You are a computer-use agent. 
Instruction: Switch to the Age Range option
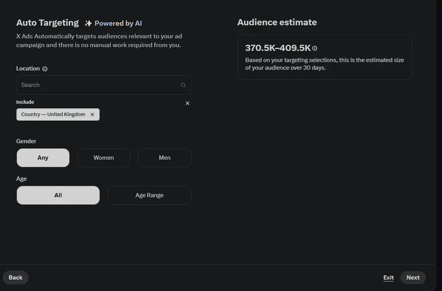tap(149, 195)
